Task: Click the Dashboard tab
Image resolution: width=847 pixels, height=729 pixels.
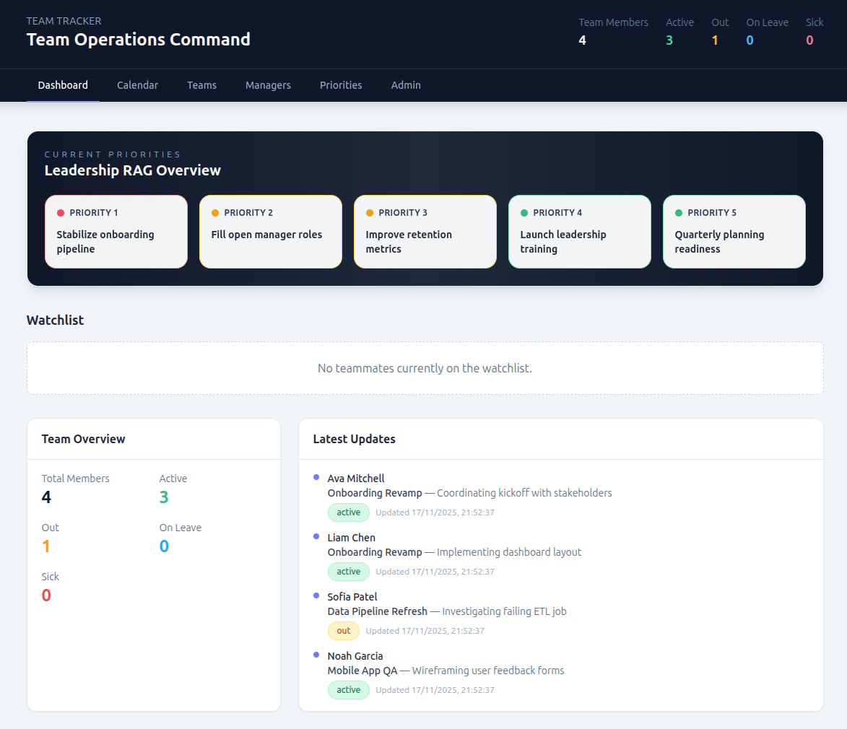Action: [x=63, y=85]
